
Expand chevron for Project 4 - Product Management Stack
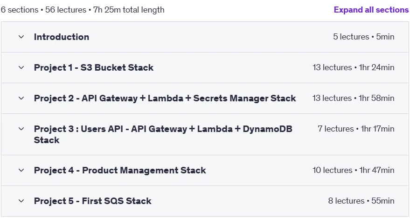pos(21,170)
